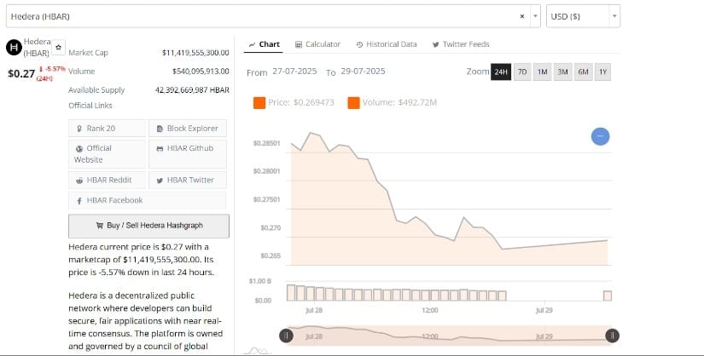Click the blue round chart zoom-out button
Screen dimensions: 704x356
(x=600, y=136)
